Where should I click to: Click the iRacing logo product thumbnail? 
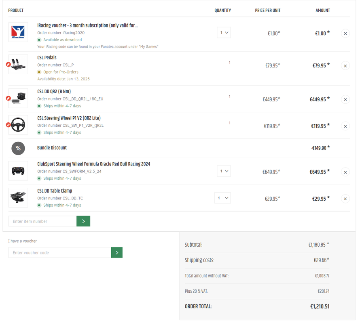pos(18,32)
